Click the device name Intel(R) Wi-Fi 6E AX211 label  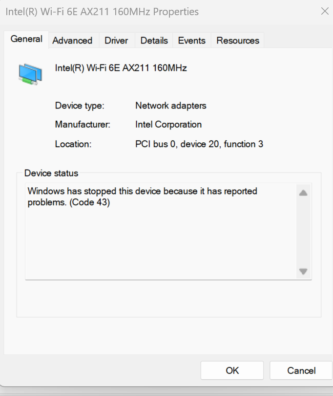tap(121, 68)
